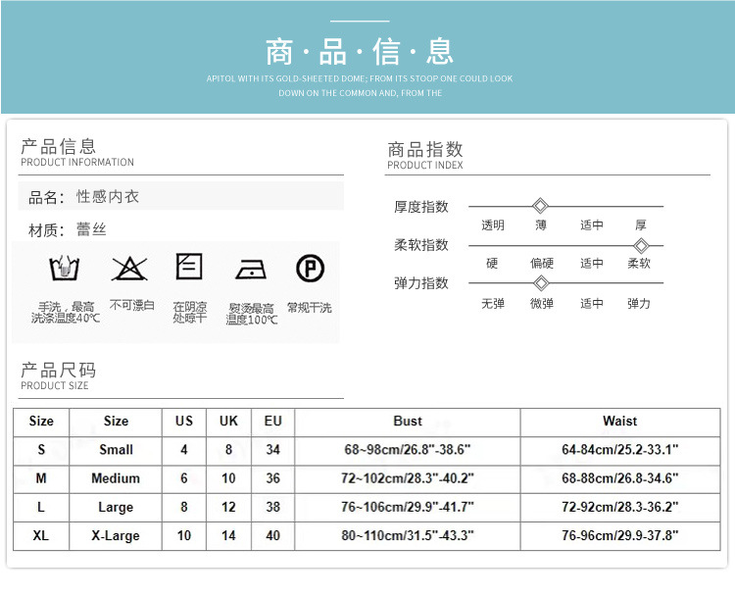Click the 商品指数 section heading
The width and height of the screenshot is (735, 596).
425,150
